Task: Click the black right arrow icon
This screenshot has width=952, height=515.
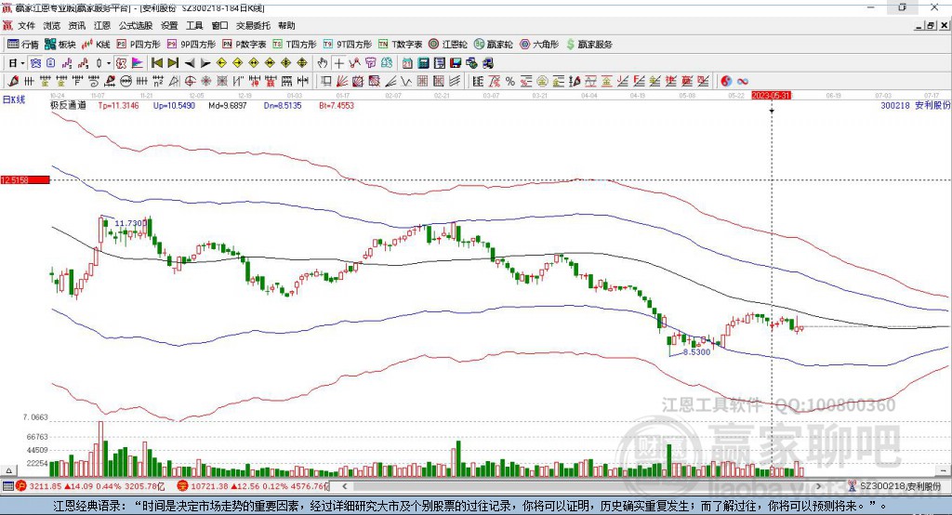Action: (x=205, y=63)
